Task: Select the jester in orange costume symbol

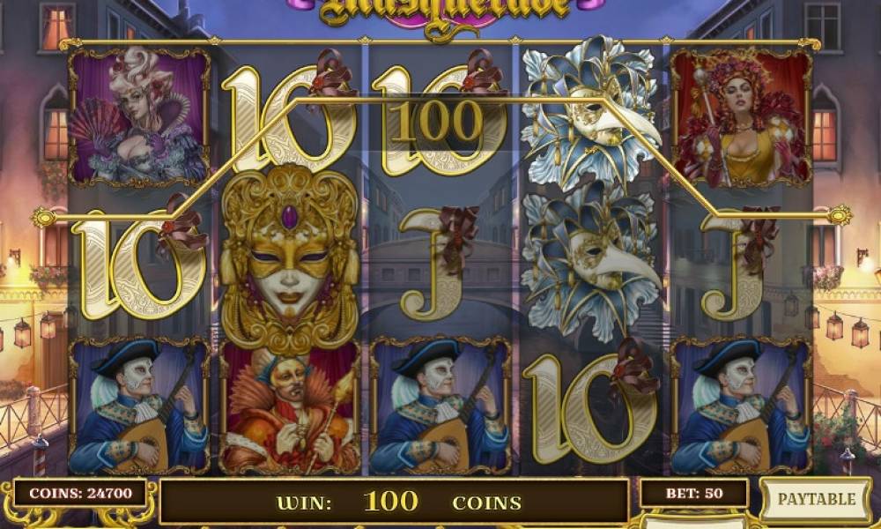Action: [x=289, y=407]
